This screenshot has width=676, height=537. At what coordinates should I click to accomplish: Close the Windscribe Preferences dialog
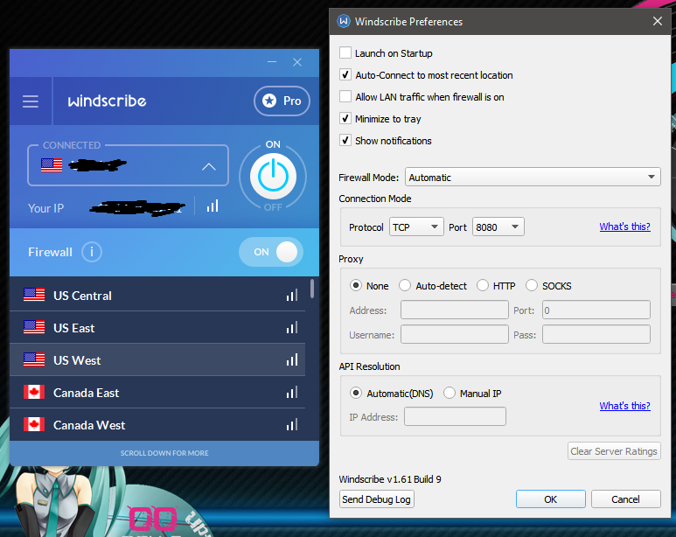point(657,21)
